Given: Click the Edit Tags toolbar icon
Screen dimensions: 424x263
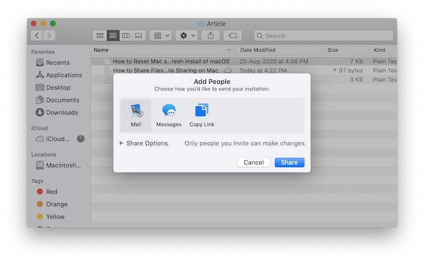Looking at the screenshot, I should point(233,36).
